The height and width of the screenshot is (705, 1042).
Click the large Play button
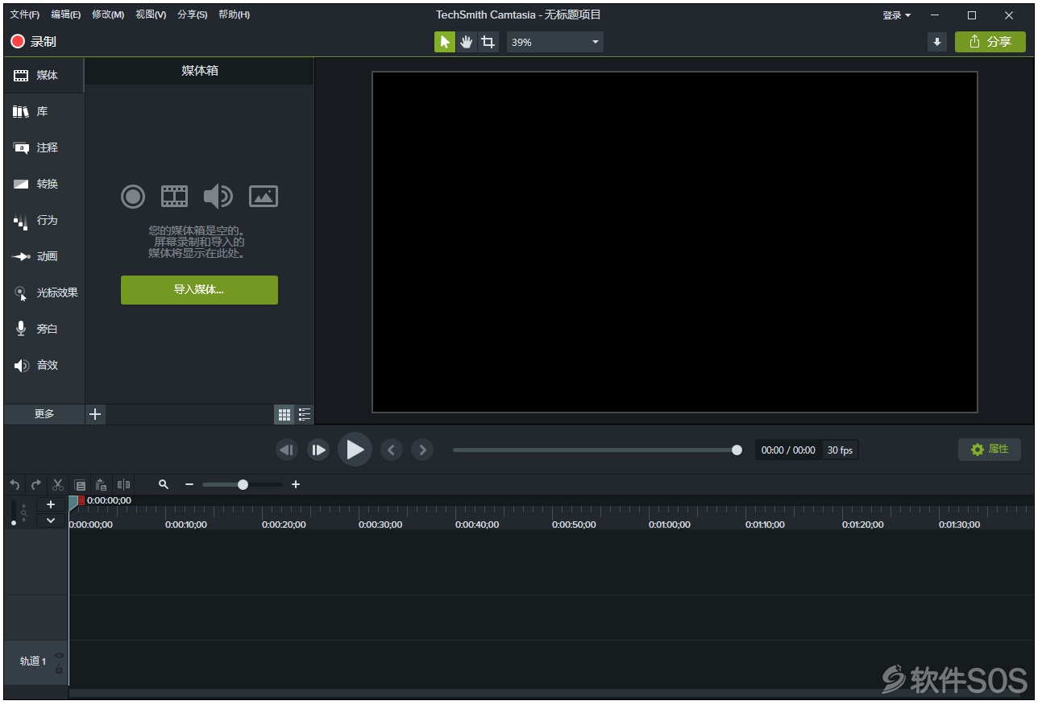355,450
